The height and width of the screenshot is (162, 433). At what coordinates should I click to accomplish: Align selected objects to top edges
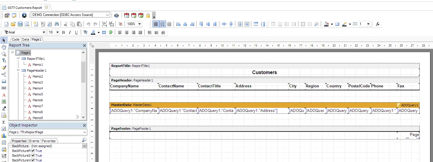pos(201,24)
